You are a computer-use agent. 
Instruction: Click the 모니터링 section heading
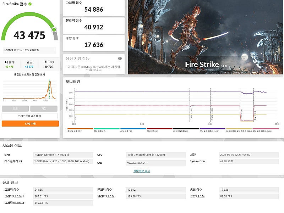click(x=73, y=82)
